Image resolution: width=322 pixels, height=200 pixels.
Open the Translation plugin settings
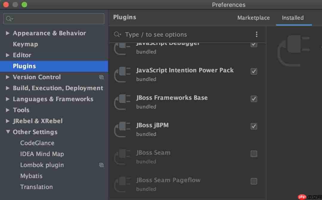click(x=36, y=187)
